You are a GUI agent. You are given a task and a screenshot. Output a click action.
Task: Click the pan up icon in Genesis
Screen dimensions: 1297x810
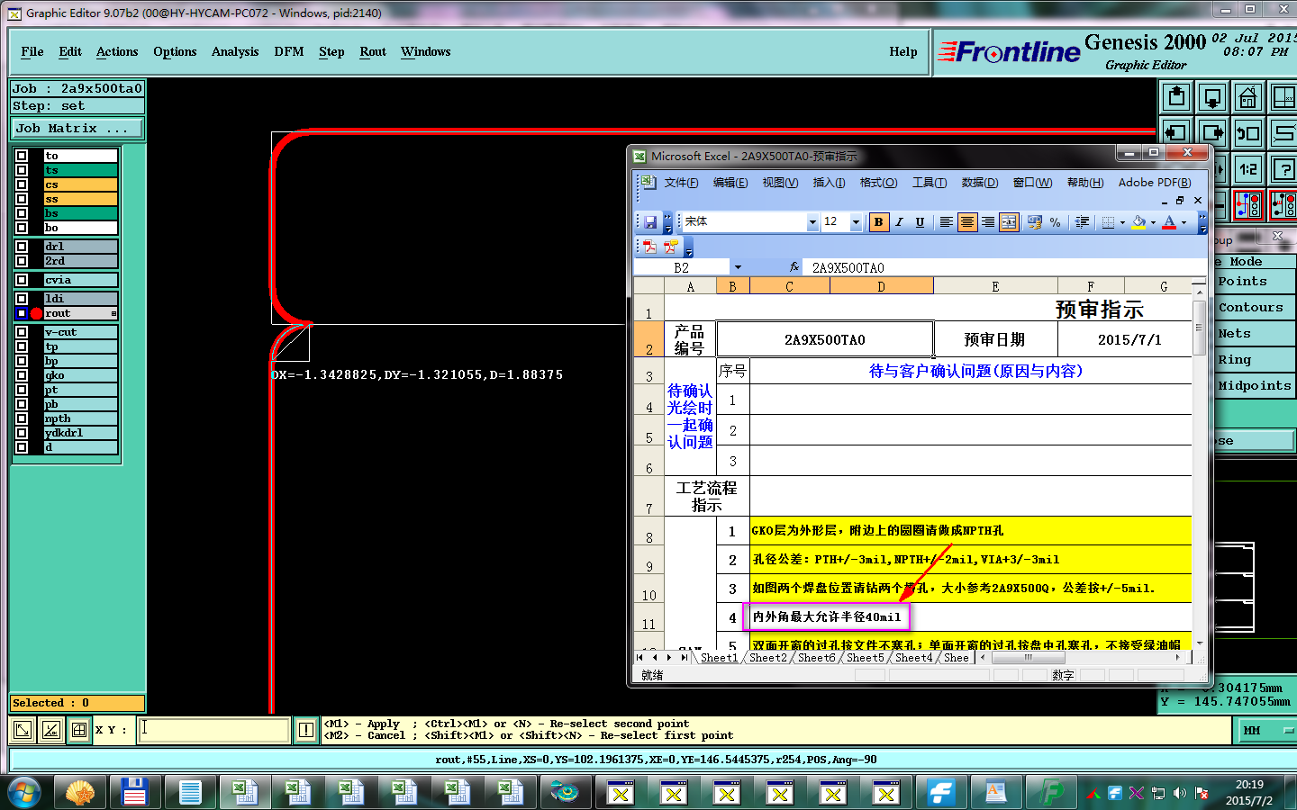1176,96
